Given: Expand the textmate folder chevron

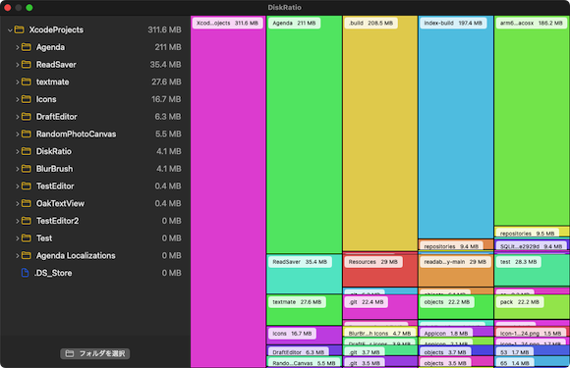Looking at the screenshot, I should pos(17,82).
